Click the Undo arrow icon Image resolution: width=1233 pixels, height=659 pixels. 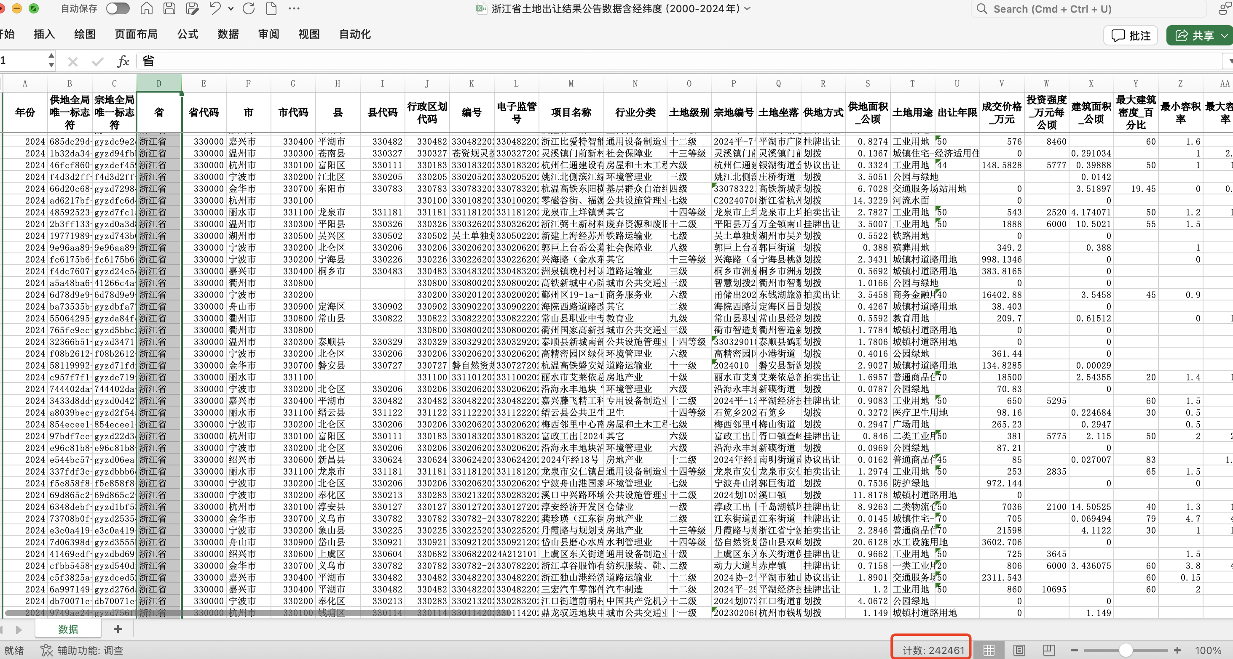pyautogui.click(x=215, y=8)
